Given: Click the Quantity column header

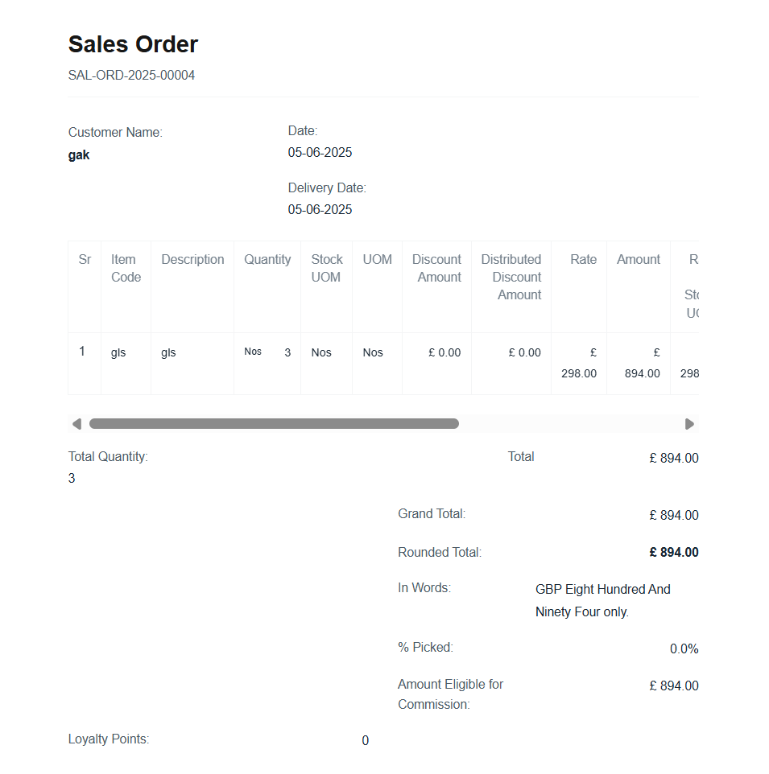Looking at the screenshot, I should (x=267, y=259).
